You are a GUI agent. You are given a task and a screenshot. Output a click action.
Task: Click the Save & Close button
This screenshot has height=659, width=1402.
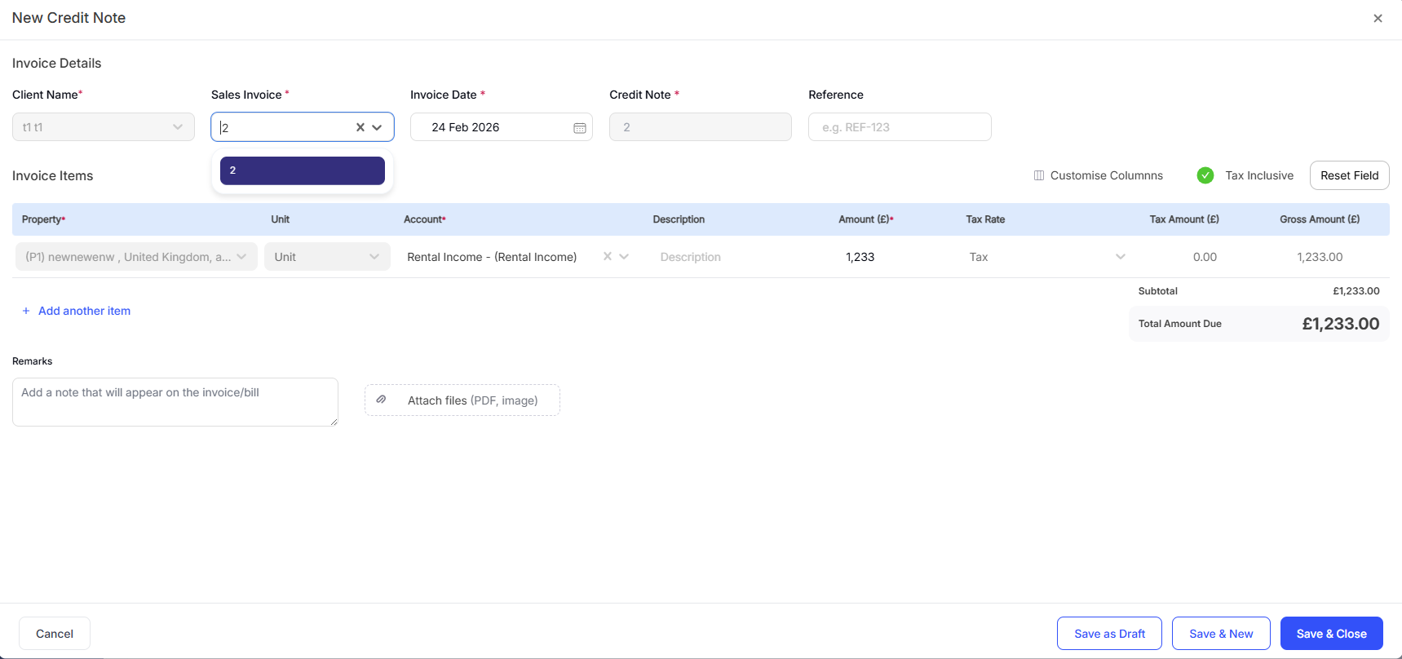(1330, 634)
